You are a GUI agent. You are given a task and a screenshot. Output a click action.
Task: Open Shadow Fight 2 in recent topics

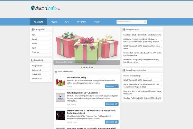pyautogui.click(x=142, y=98)
